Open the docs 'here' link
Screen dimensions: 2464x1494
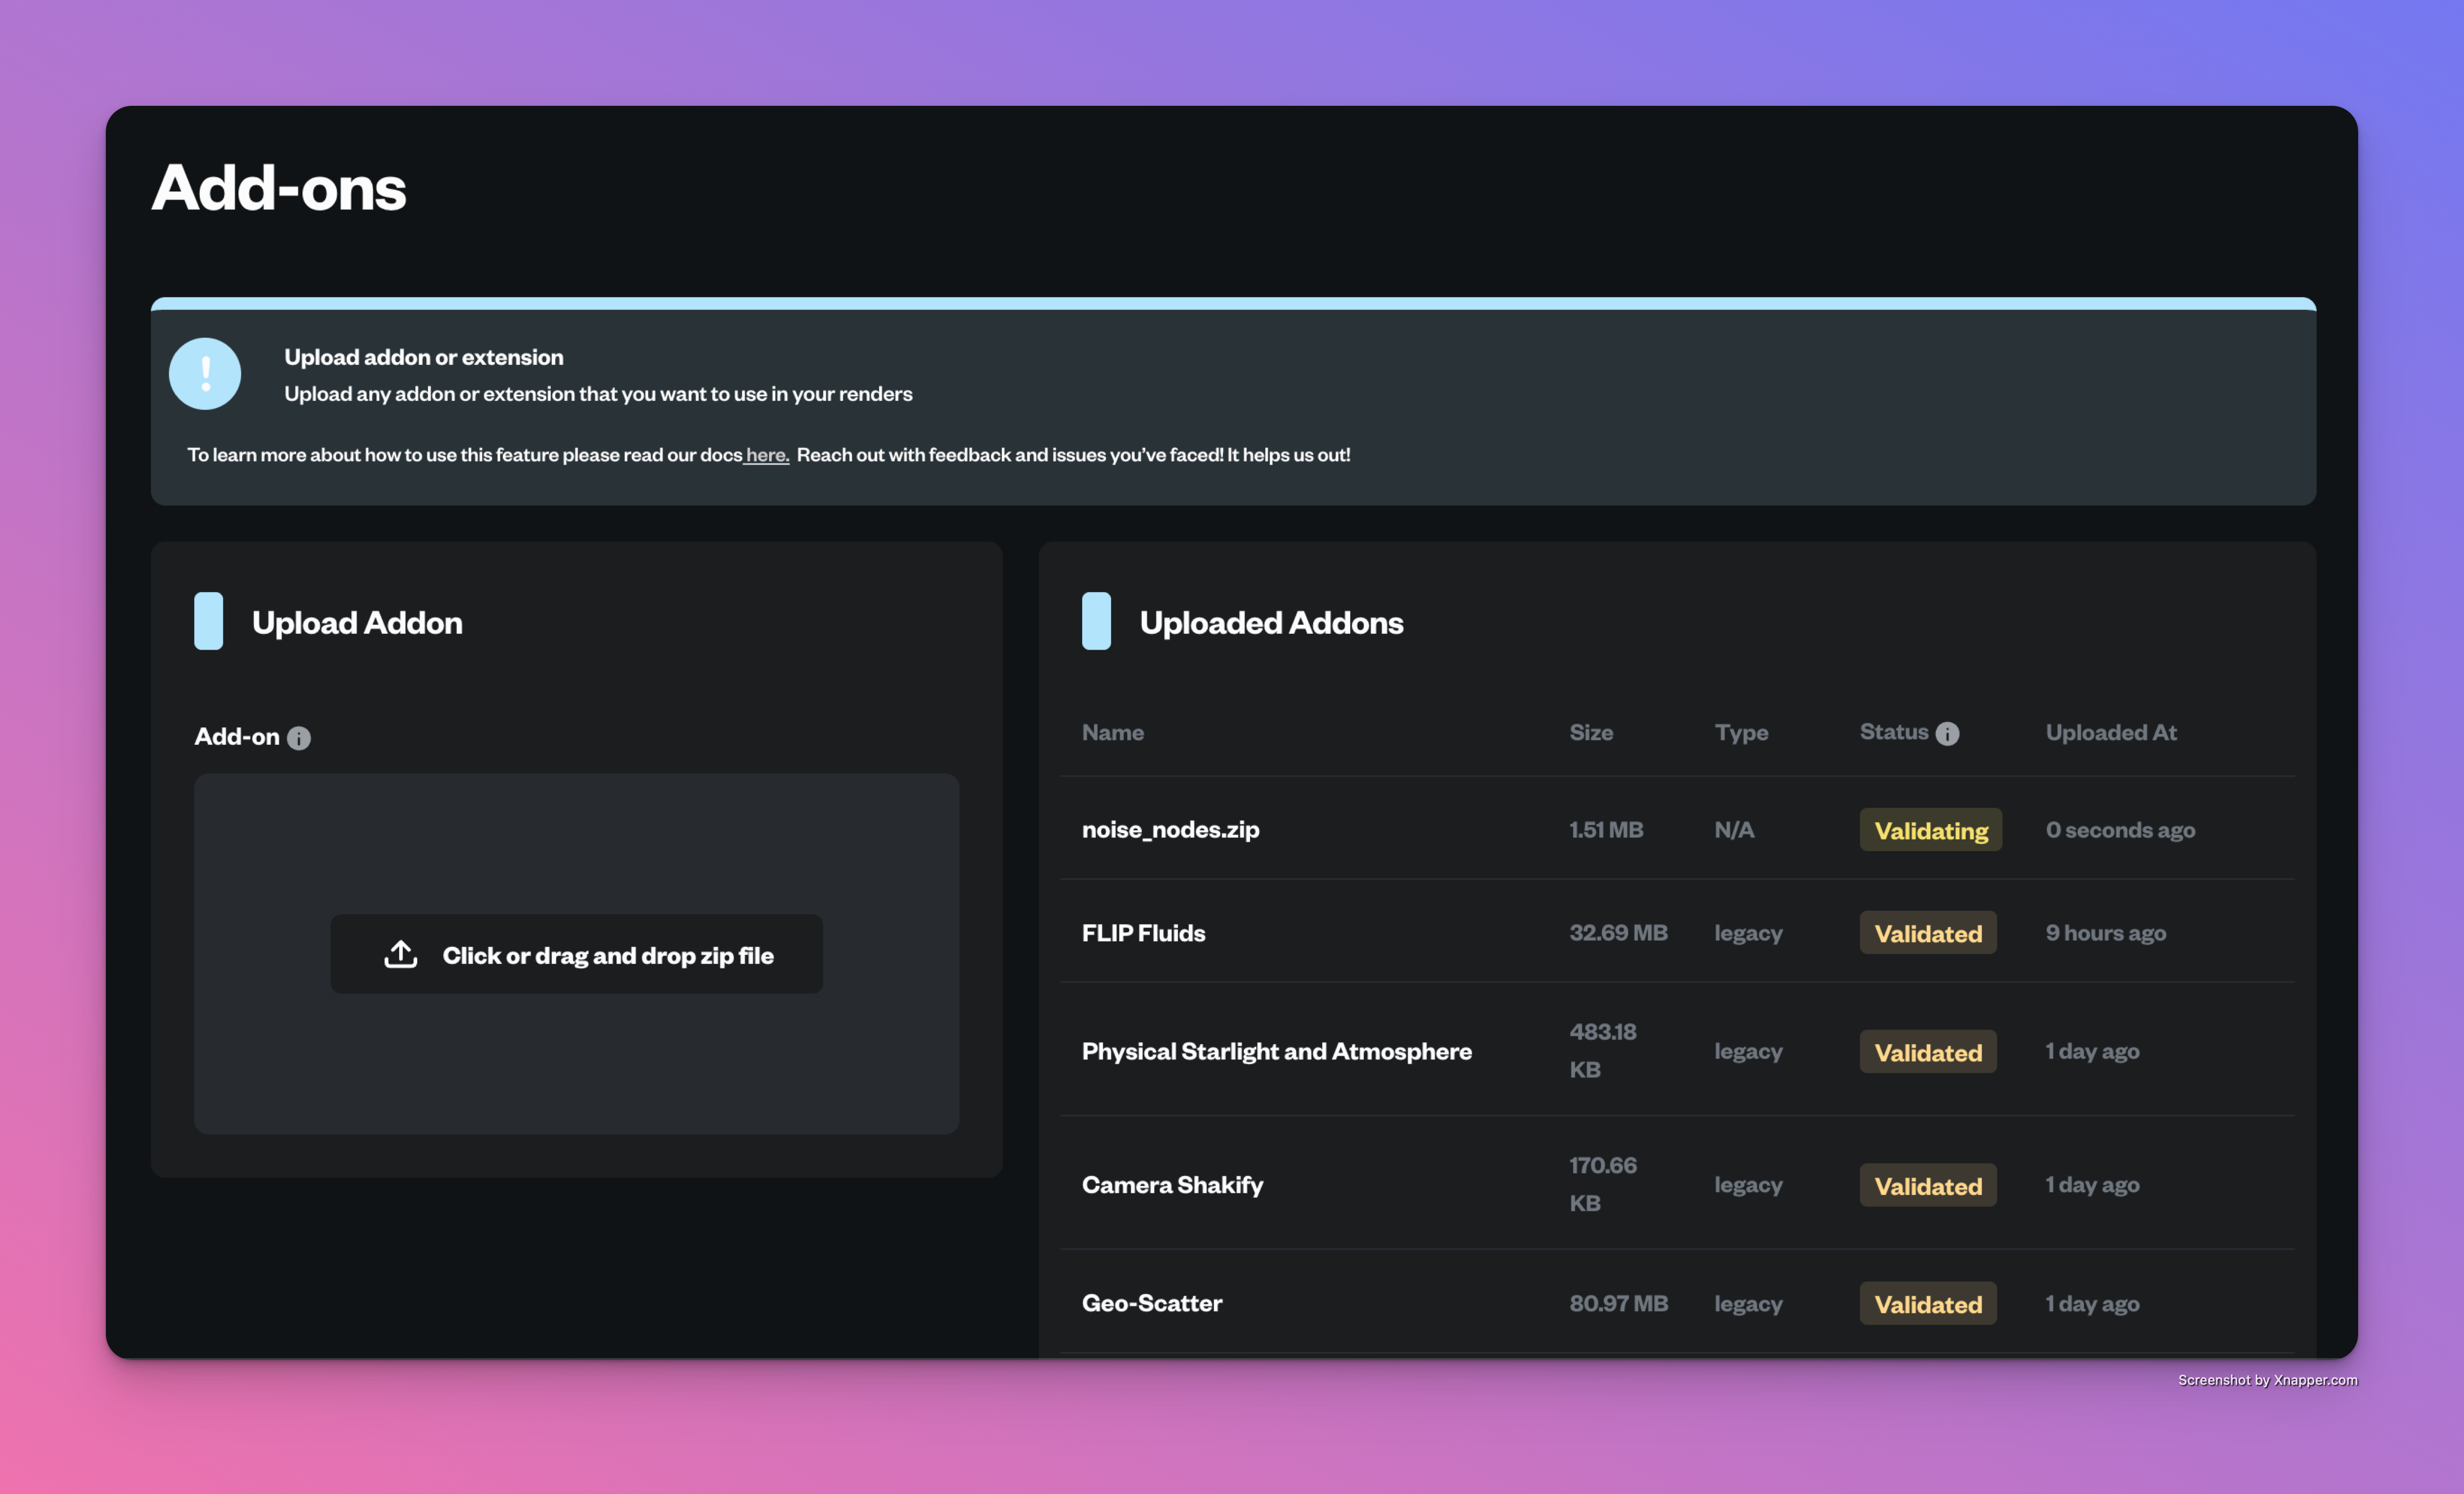(767, 455)
